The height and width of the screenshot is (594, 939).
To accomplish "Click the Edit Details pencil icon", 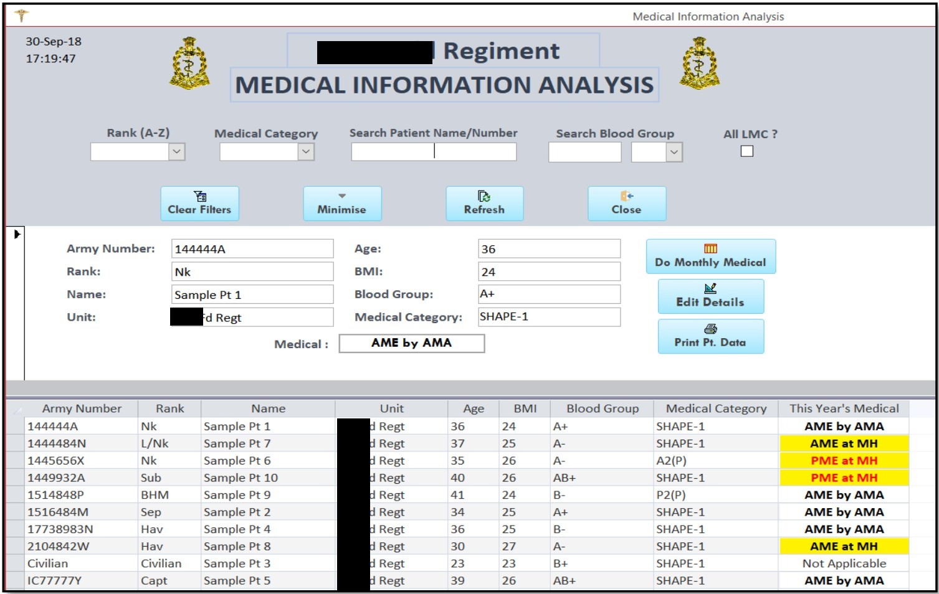I will click(710, 288).
